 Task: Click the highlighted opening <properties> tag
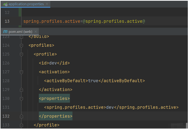tap(54, 98)
